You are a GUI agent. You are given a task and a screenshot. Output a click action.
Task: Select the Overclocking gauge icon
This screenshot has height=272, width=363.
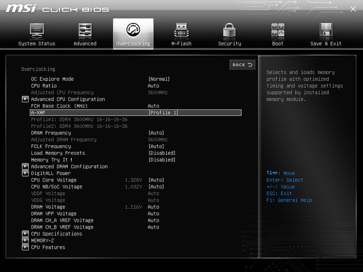tap(133, 30)
